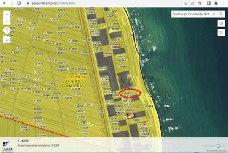The image size is (228, 153).
Task: Open the Google icon in the address bar
Action: pyautogui.click(x=185, y=3)
